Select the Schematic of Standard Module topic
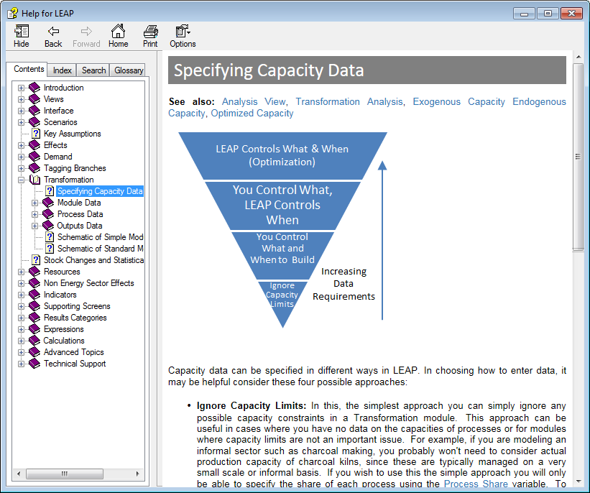This screenshot has height=493, width=590. point(100,249)
